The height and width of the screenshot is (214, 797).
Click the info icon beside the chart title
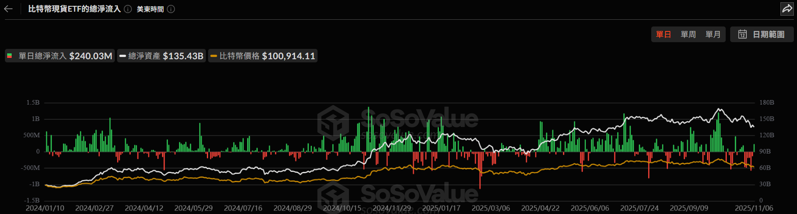coord(128,9)
